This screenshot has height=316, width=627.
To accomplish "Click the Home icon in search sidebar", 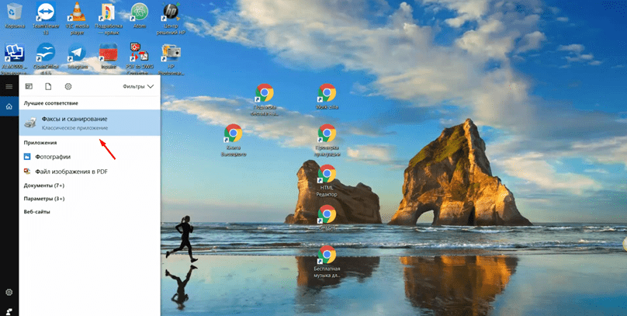I will [x=9, y=106].
